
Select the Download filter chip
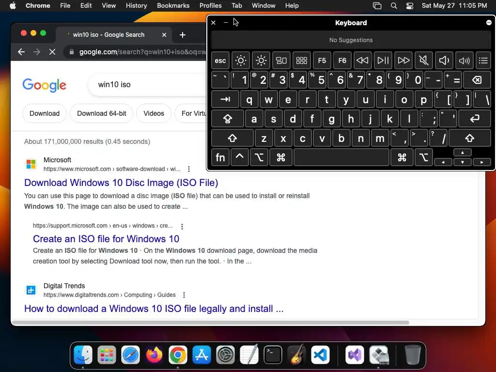click(x=45, y=113)
